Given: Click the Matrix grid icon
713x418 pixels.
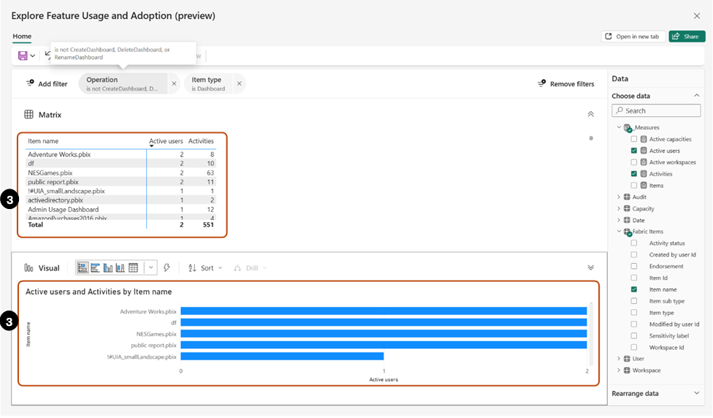Looking at the screenshot, I should [28, 114].
